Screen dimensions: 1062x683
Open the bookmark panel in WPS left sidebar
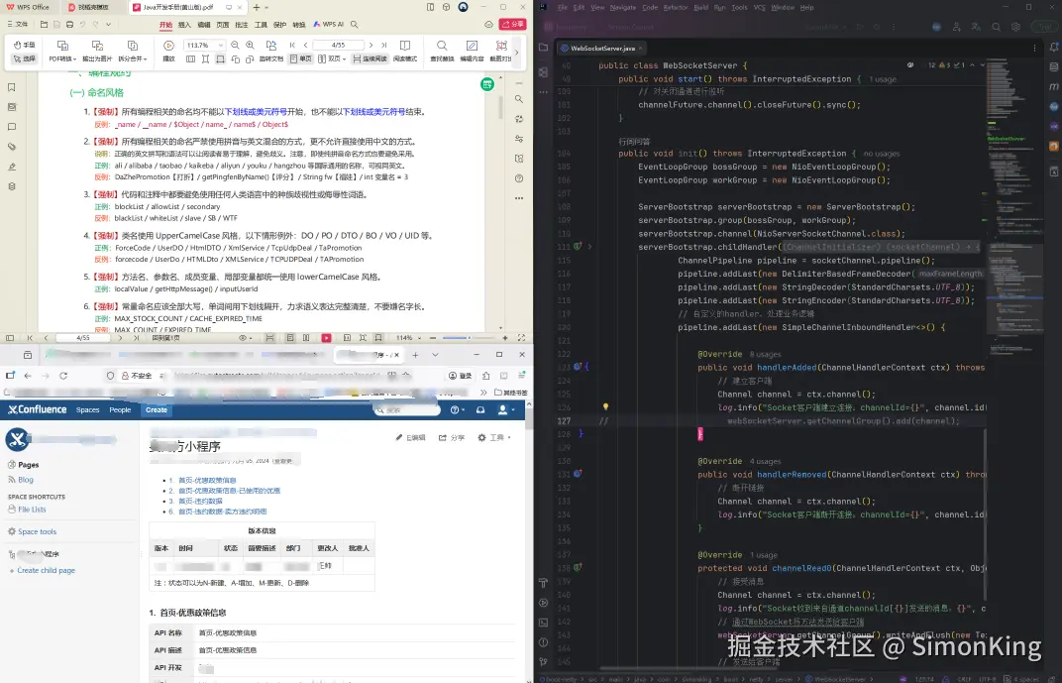[x=12, y=87]
